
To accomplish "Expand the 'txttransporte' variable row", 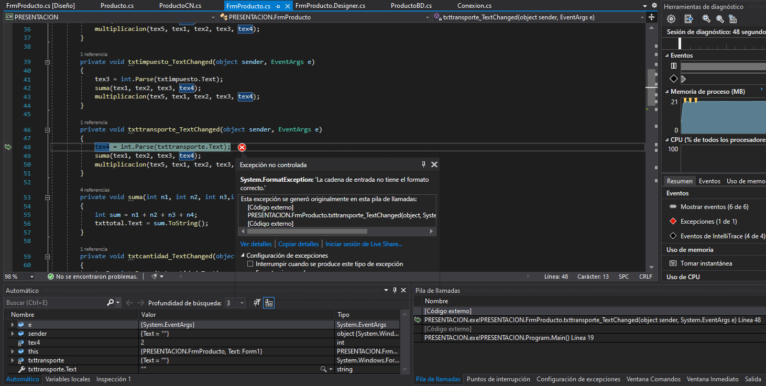I will (x=13, y=360).
